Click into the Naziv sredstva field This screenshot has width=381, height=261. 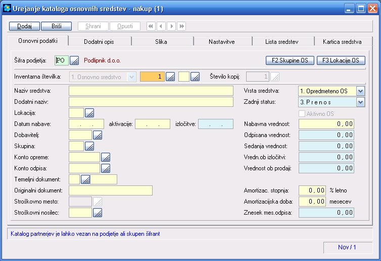click(151, 91)
